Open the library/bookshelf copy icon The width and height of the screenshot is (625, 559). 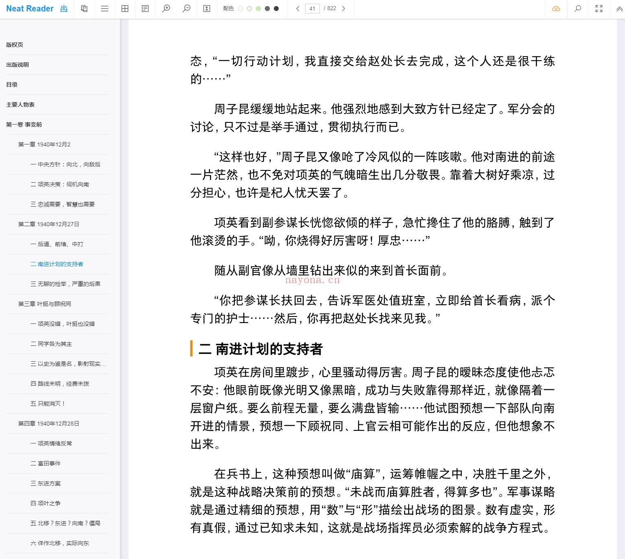click(x=84, y=9)
